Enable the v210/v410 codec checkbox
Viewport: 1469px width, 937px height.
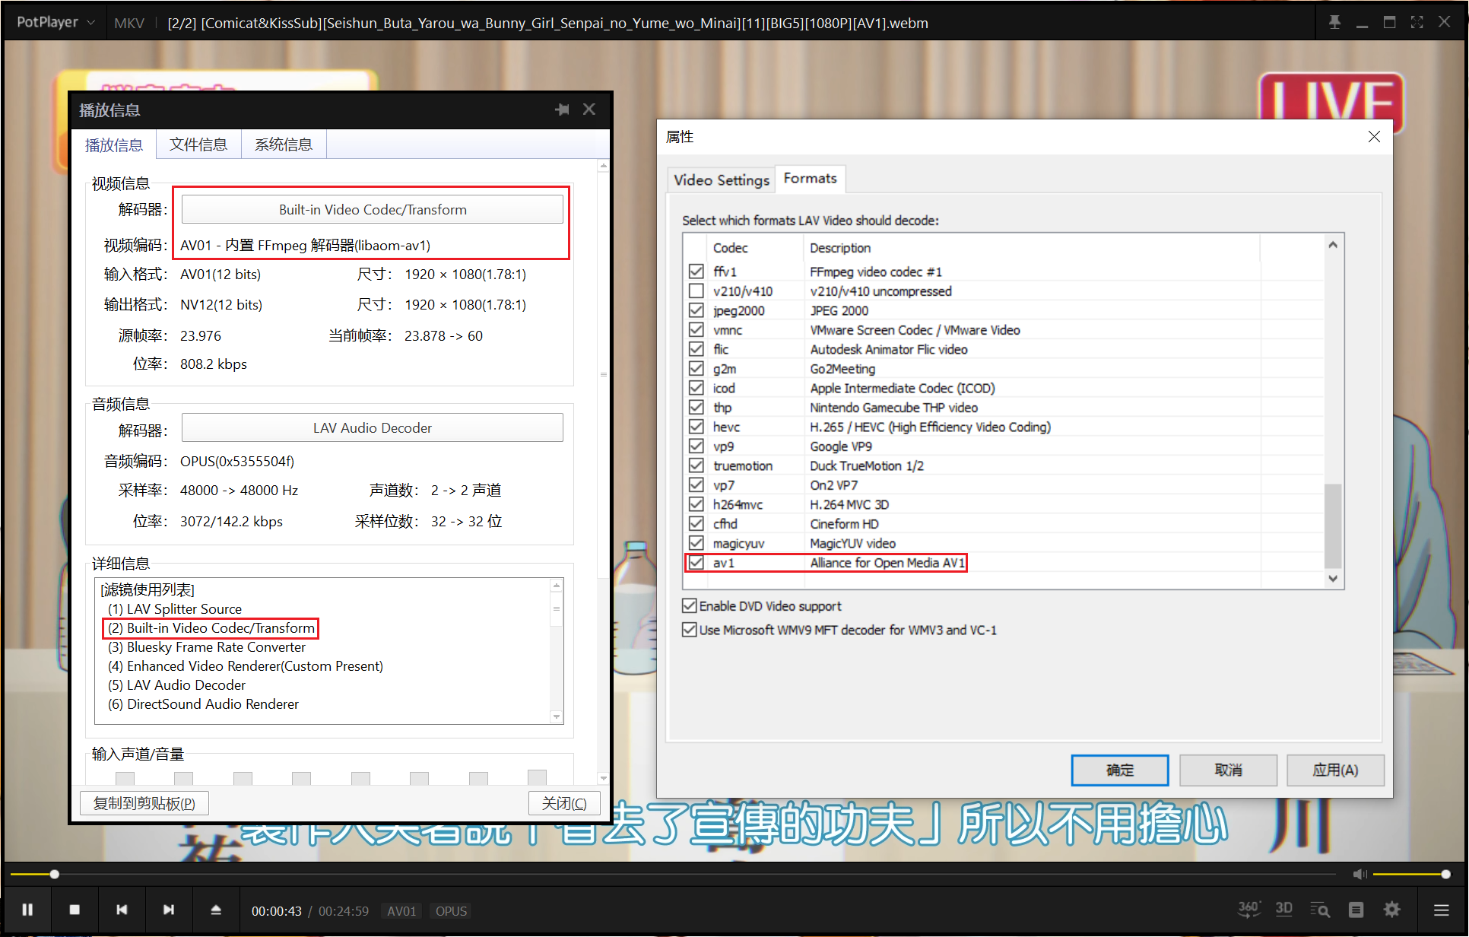tap(696, 291)
